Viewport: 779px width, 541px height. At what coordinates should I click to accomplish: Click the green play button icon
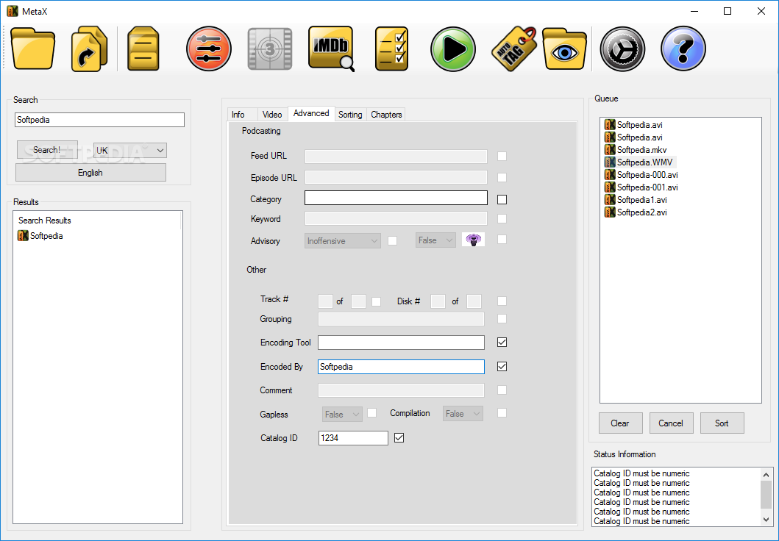(452, 49)
